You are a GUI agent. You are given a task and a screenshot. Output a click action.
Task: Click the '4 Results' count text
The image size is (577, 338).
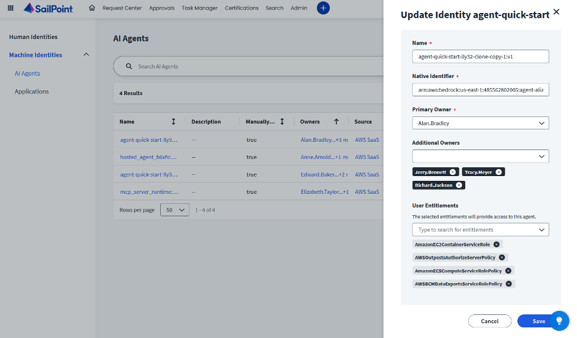131,93
